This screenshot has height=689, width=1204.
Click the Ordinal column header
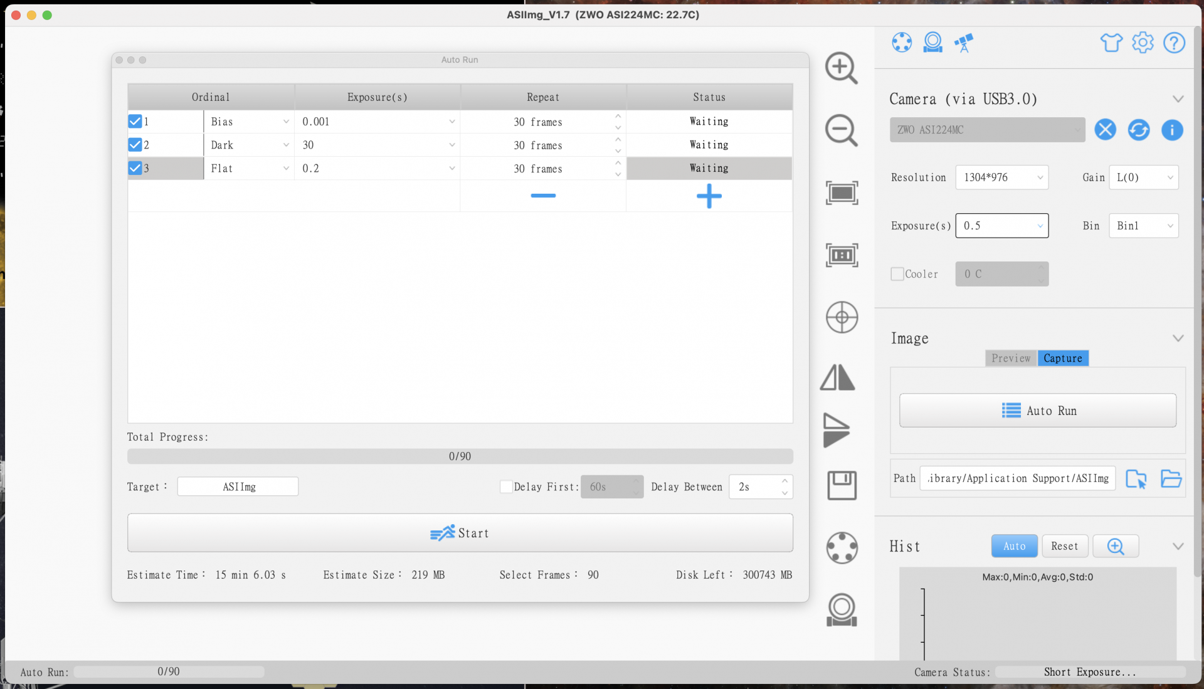coord(211,97)
